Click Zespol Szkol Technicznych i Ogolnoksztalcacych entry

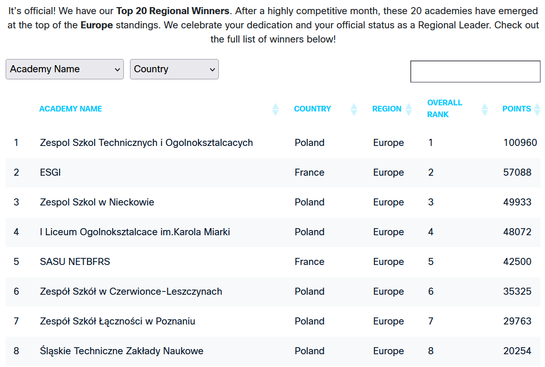coord(146,143)
